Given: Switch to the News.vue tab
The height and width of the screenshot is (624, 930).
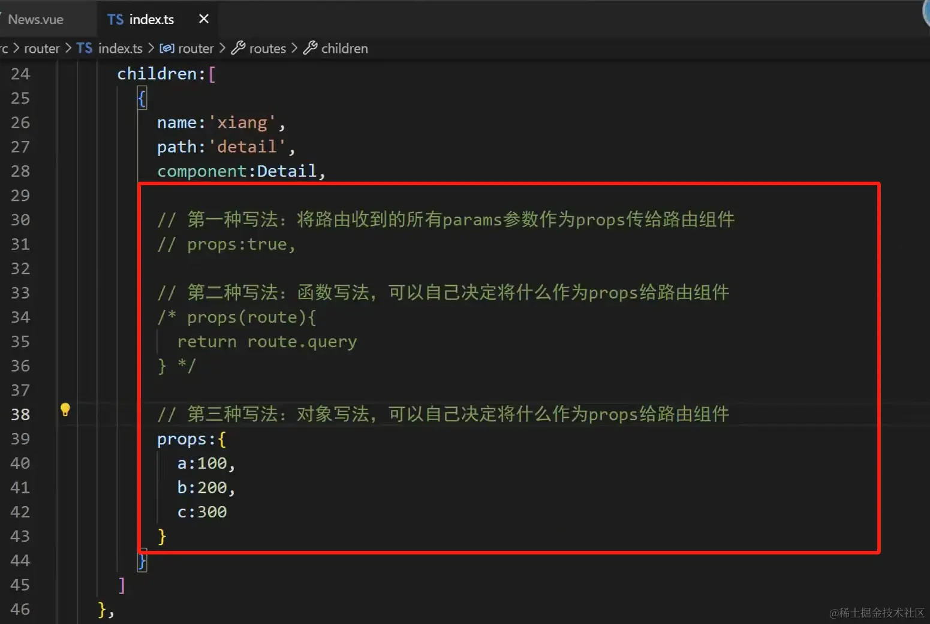Looking at the screenshot, I should click(x=36, y=19).
